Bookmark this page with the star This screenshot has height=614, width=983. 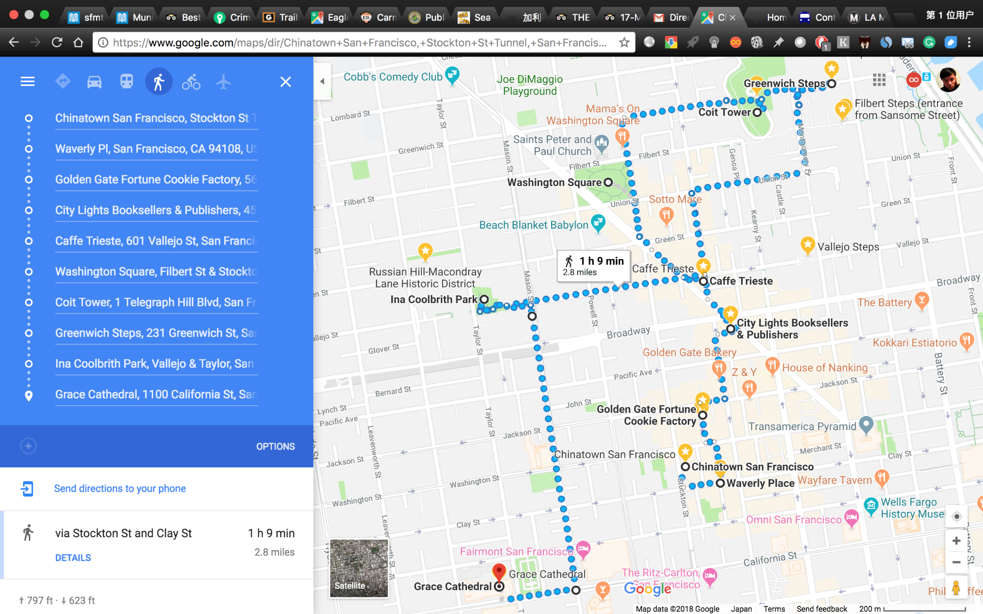click(x=624, y=42)
